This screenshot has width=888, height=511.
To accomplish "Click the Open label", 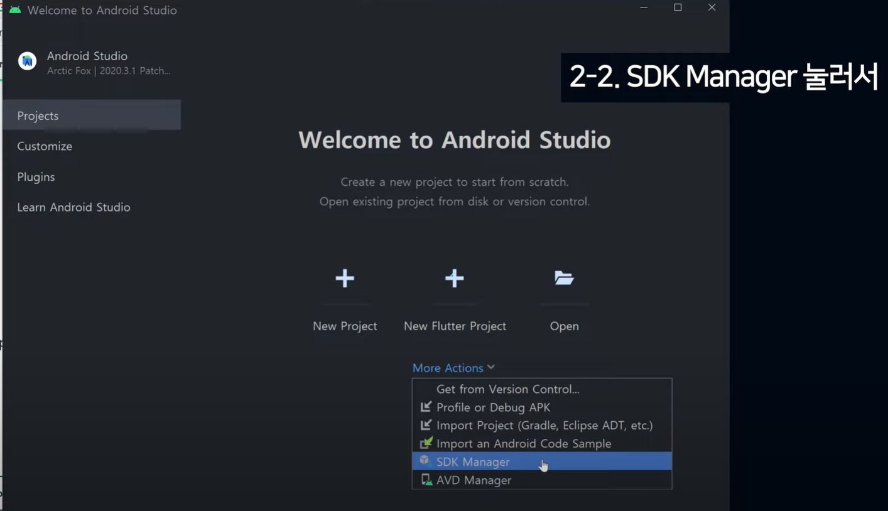I will coord(564,326).
